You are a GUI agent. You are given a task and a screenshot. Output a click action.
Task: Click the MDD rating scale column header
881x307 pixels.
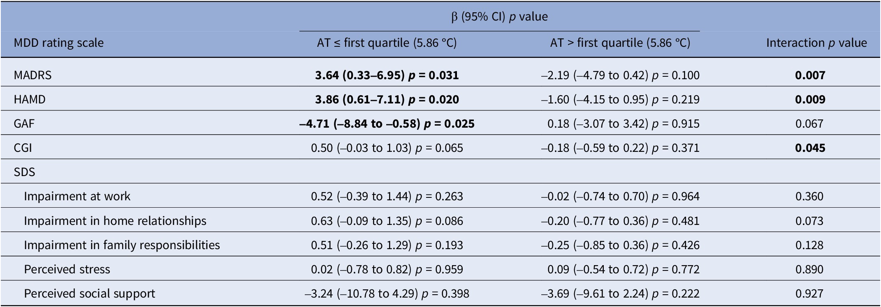point(59,43)
